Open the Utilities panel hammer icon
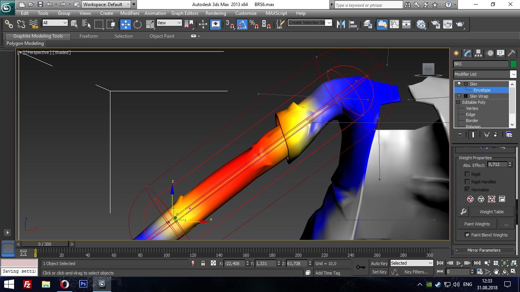This screenshot has width=520, height=292. pos(512,53)
